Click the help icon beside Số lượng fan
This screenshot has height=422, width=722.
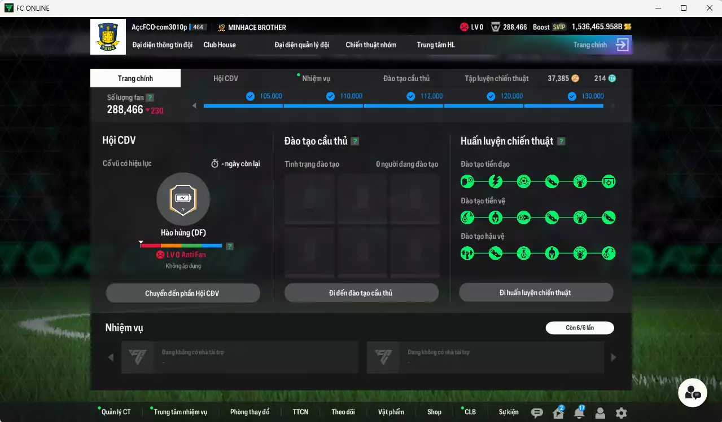(x=150, y=97)
